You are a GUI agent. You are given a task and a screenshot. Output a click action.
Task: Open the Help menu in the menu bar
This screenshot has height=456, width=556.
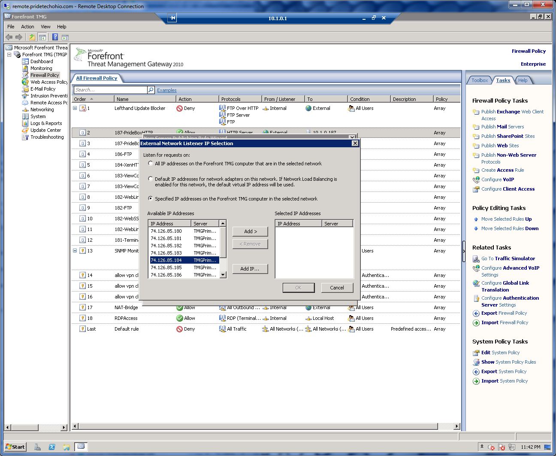click(61, 27)
